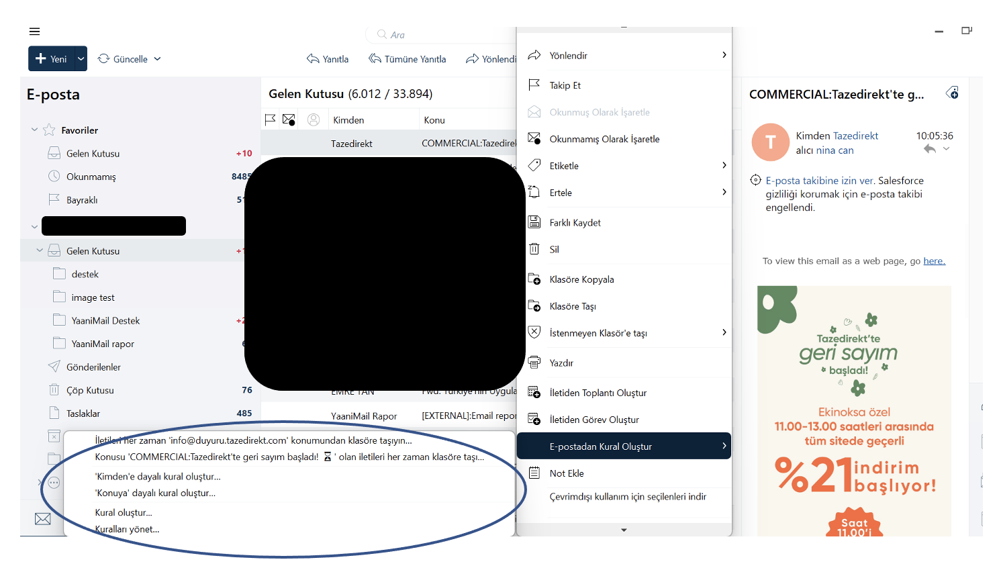Expand the Güncelle dropdown chevron
The image size is (999, 568).
pos(158,59)
